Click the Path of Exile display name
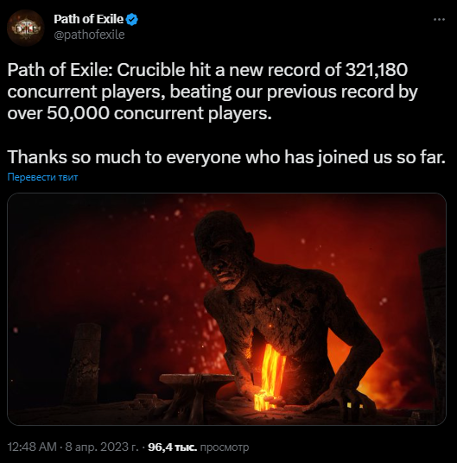Screen dimensions: 457x463 88,19
